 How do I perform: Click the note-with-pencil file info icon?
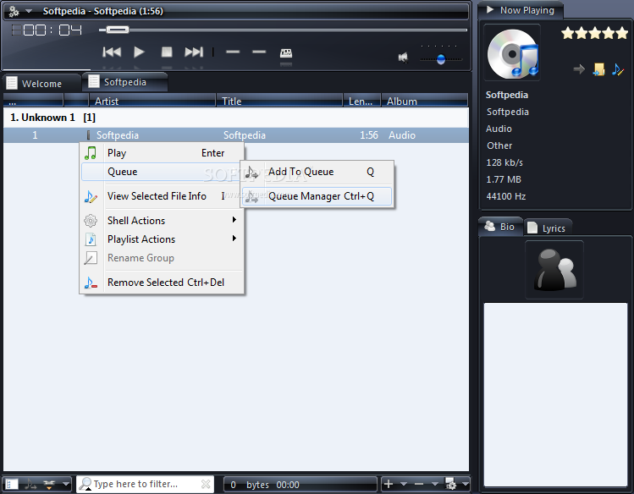click(91, 196)
